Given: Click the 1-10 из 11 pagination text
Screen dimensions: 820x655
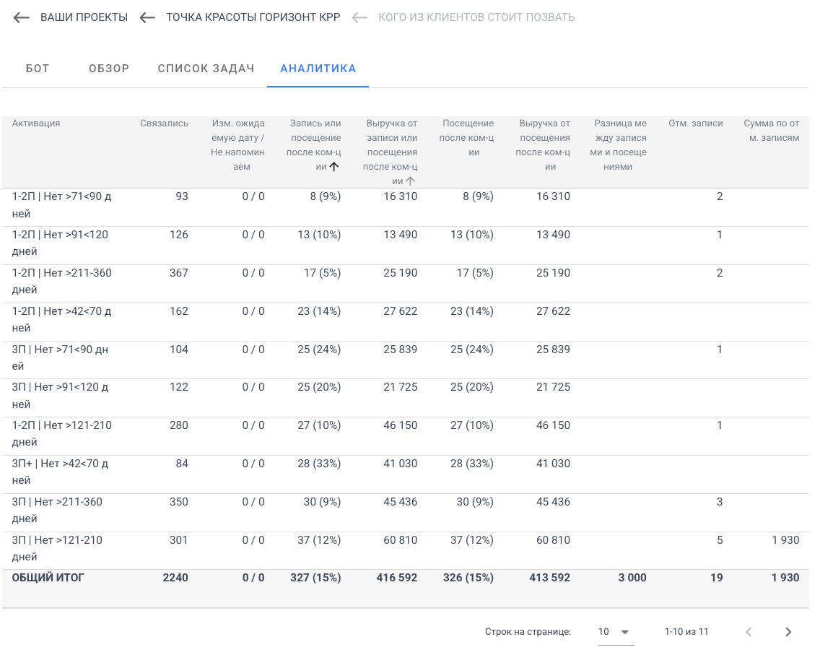Looking at the screenshot, I should point(686,632).
